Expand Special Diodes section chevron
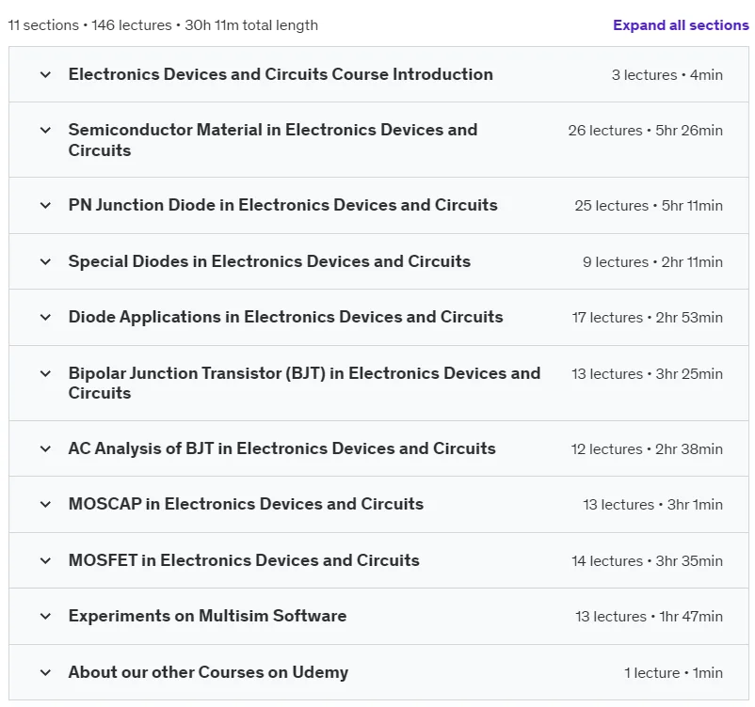This screenshot has width=755, height=707. [45, 261]
